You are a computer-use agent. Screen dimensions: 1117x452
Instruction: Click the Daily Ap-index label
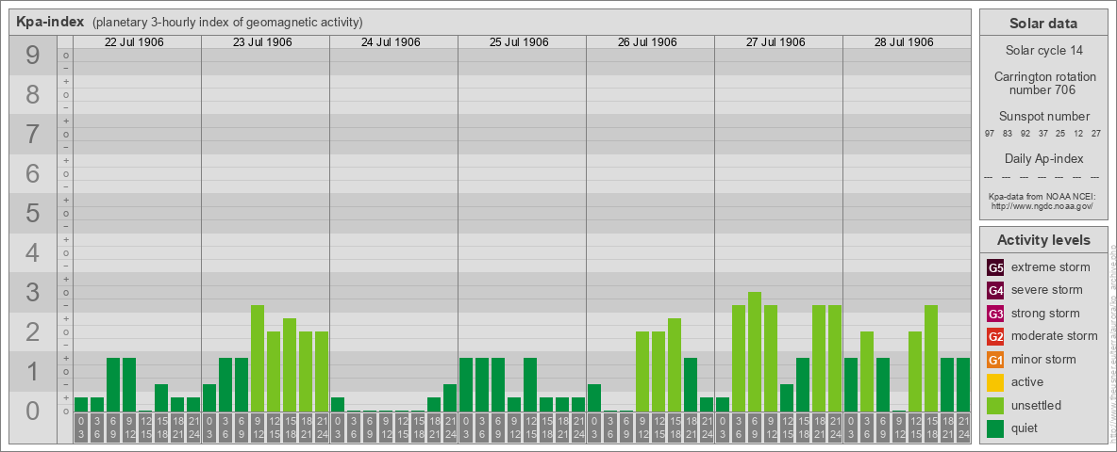coord(1042,158)
